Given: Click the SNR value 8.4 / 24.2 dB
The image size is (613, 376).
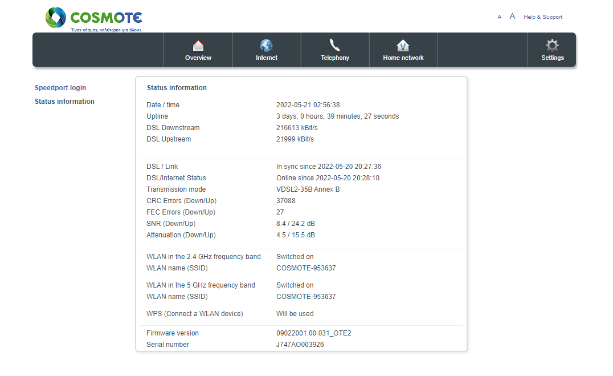Looking at the screenshot, I should pyautogui.click(x=296, y=224).
